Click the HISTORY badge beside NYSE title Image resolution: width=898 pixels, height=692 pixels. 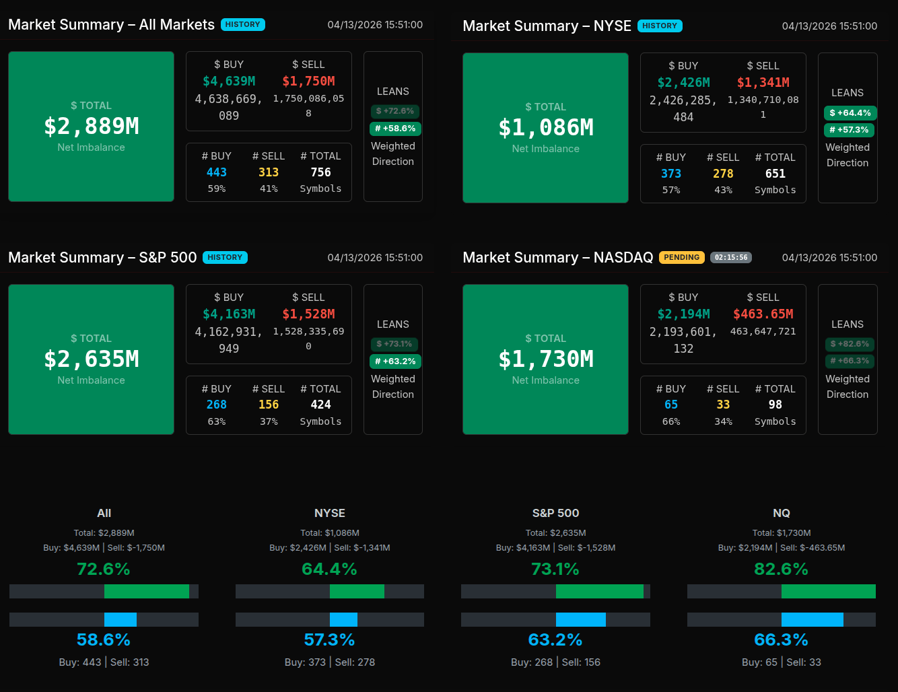(659, 26)
